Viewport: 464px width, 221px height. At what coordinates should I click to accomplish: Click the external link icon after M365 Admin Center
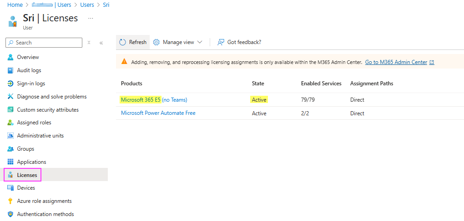[x=432, y=62]
